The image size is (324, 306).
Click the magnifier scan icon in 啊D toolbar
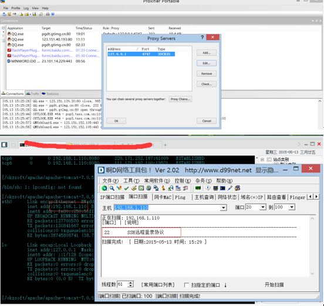point(112,188)
